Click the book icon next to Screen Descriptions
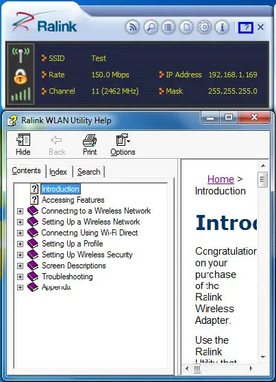 pyautogui.click(x=33, y=266)
